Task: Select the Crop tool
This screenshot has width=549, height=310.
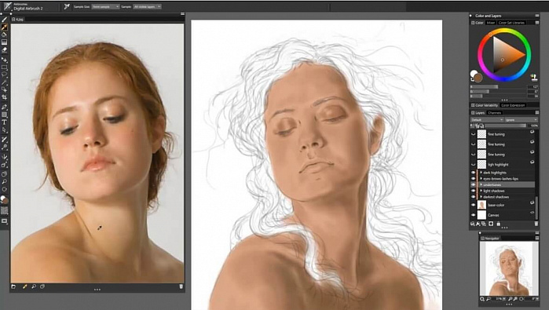Action: tap(4, 97)
